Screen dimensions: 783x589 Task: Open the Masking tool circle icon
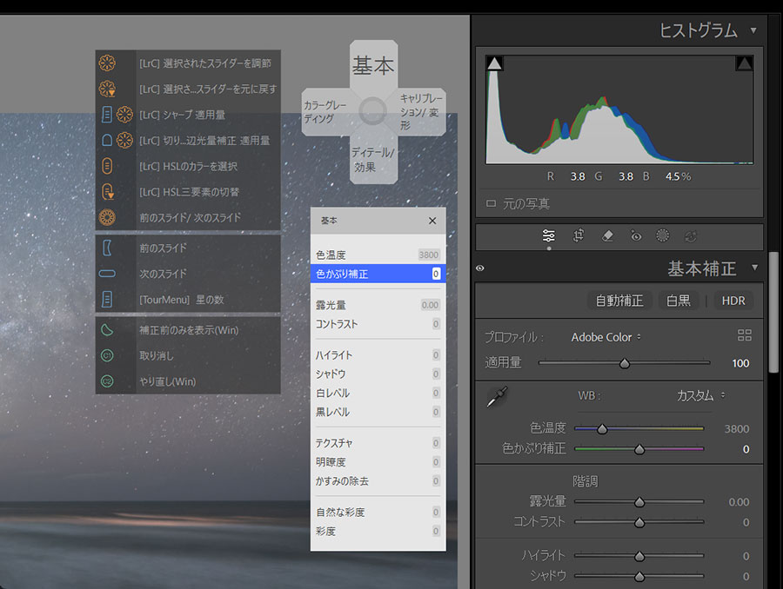[662, 235]
